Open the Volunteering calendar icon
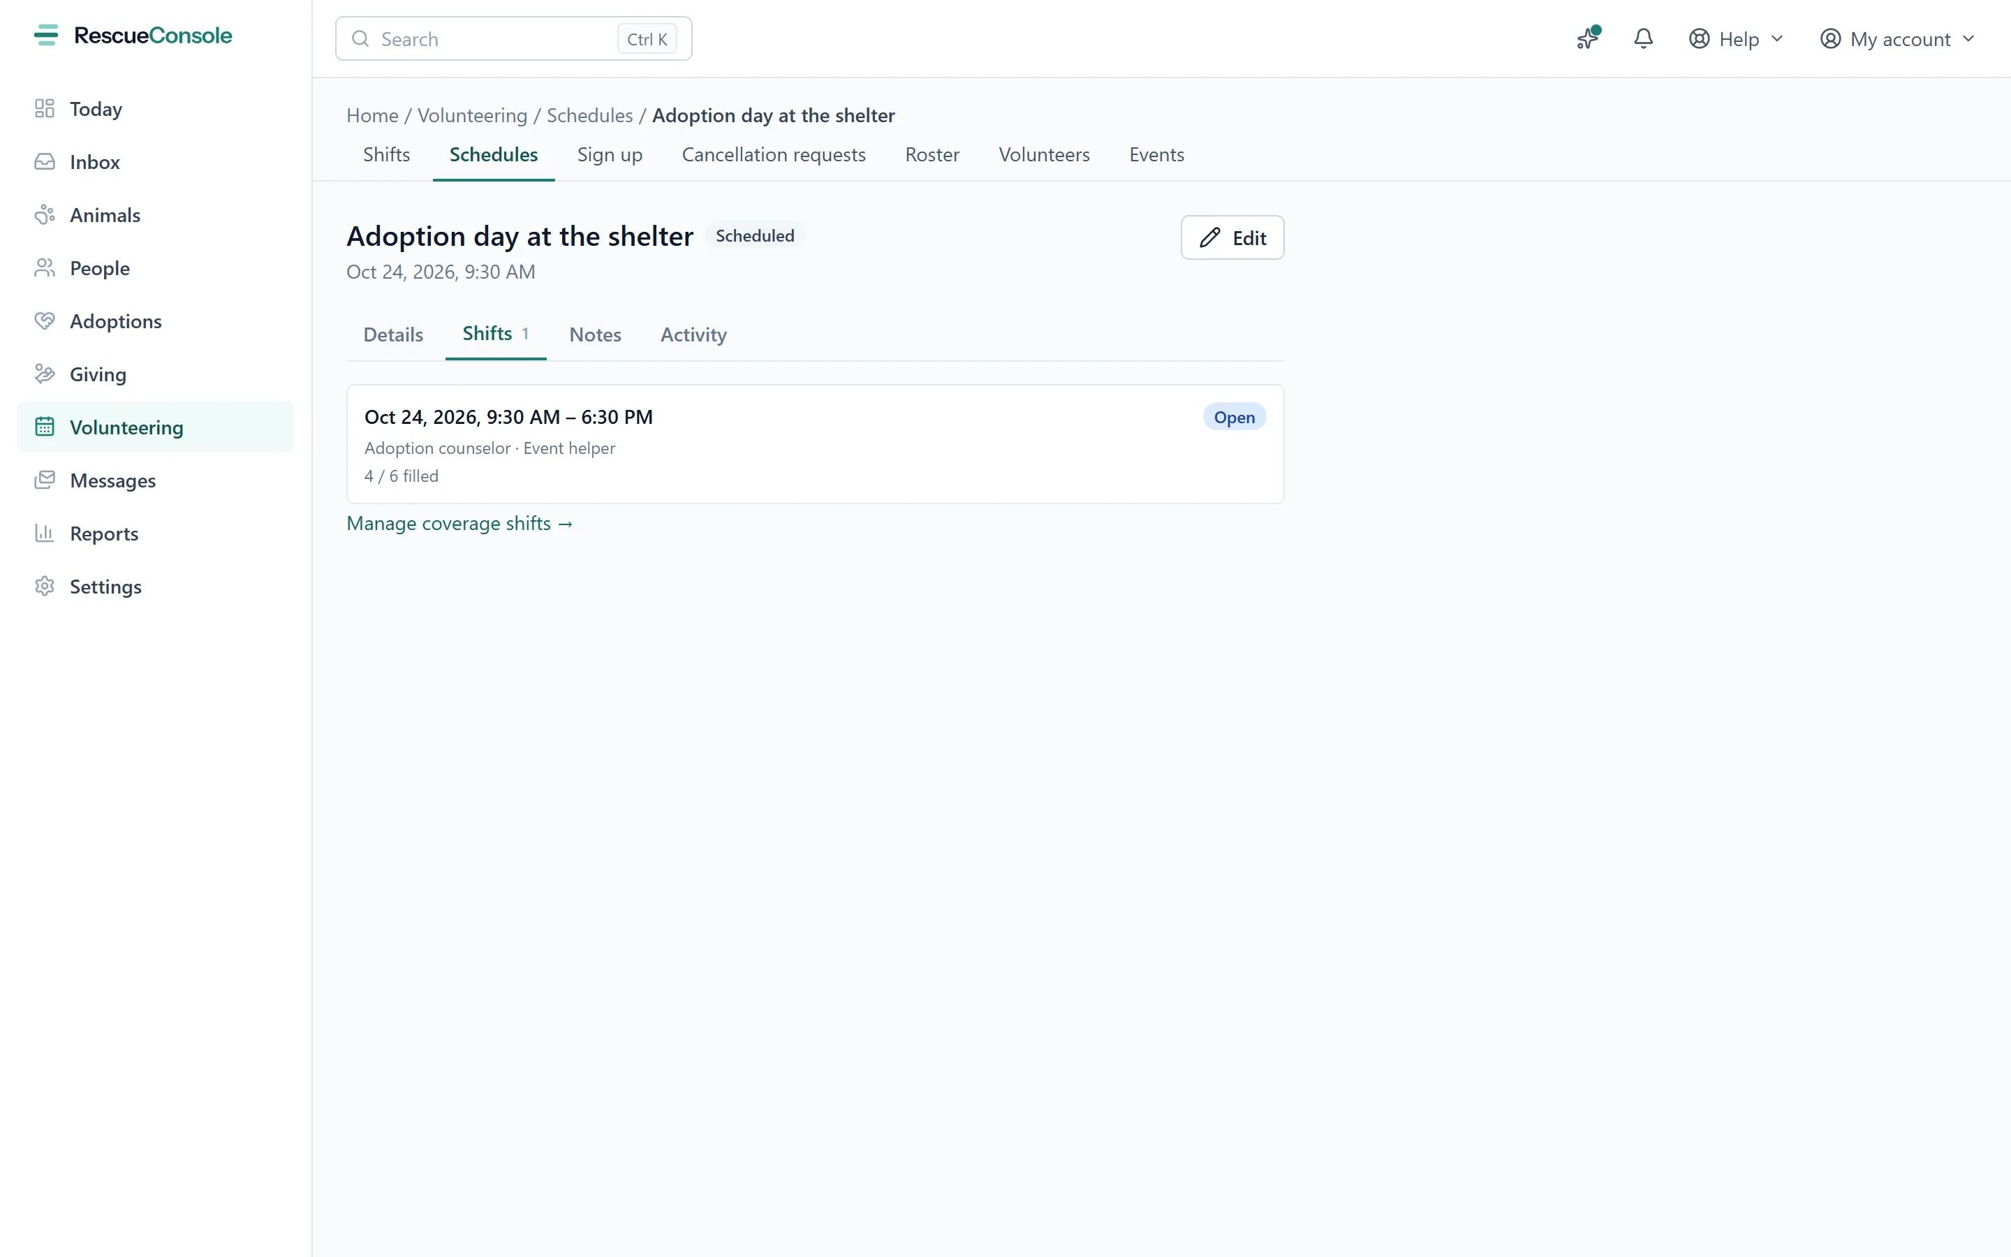This screenshot has height=1257, width=2011. pyautogui.click(x=45, y=427)
